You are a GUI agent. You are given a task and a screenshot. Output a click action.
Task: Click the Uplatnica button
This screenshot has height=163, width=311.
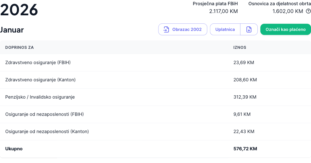[x=225, y=29]
